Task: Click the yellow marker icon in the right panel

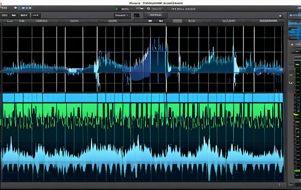Action: [291, 83]
